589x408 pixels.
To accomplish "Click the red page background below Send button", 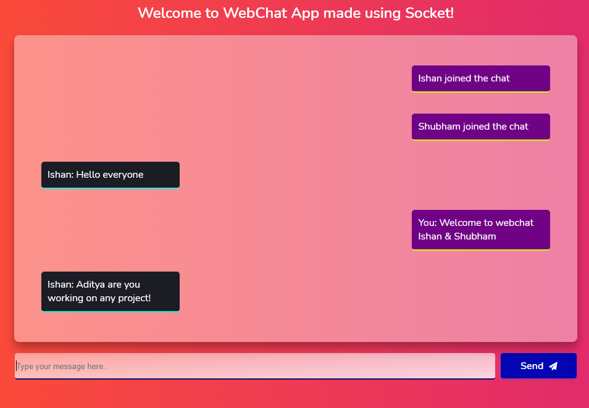I will pyautogui.click(x=538, y=394).
